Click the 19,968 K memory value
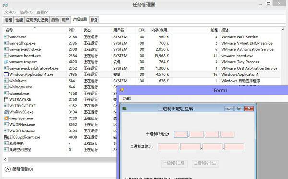Image resolution: width=288 pixels, height=179 pixels. [161, 56]
